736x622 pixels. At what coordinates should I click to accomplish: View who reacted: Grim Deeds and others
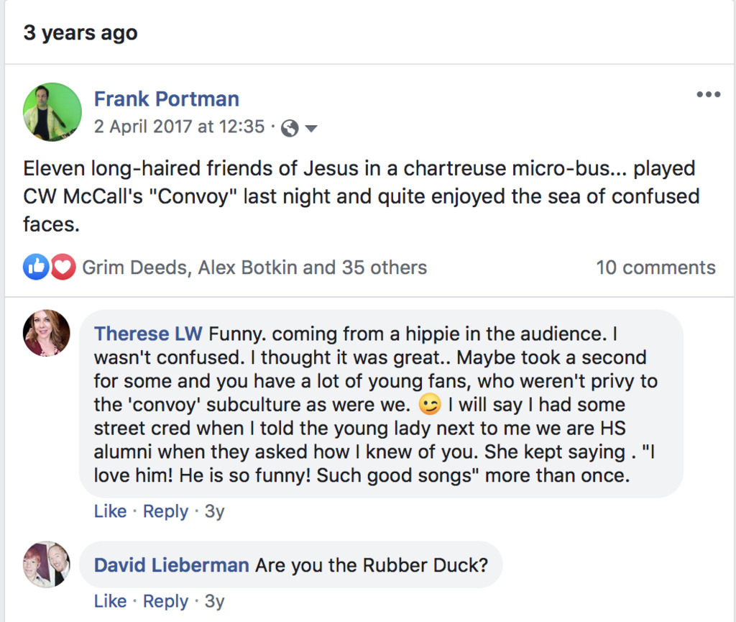point(254,267)
